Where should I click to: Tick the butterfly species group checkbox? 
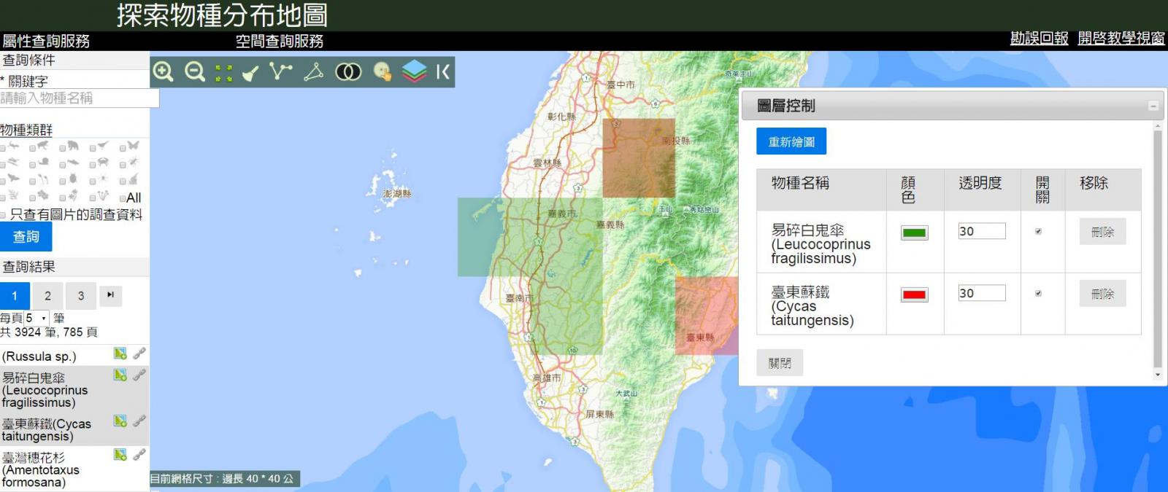coord(123,149)
